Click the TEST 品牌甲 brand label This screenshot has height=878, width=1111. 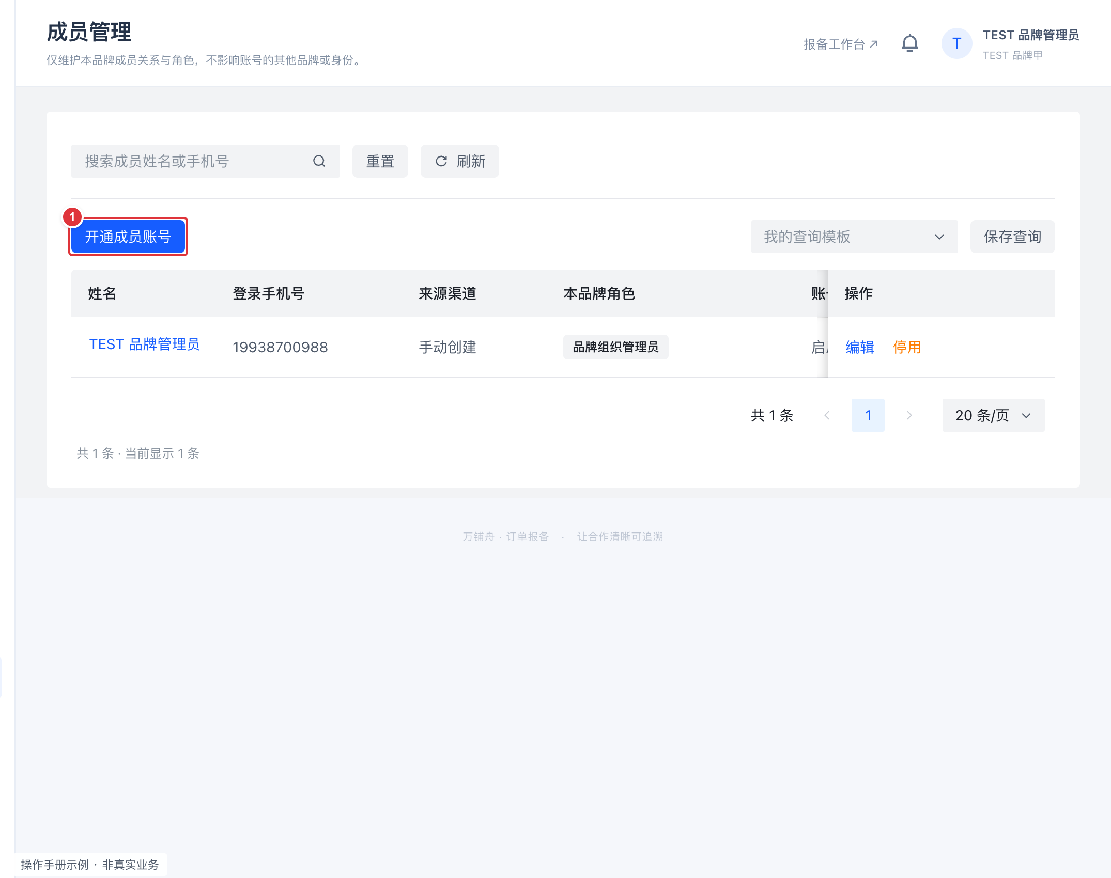1013,55
